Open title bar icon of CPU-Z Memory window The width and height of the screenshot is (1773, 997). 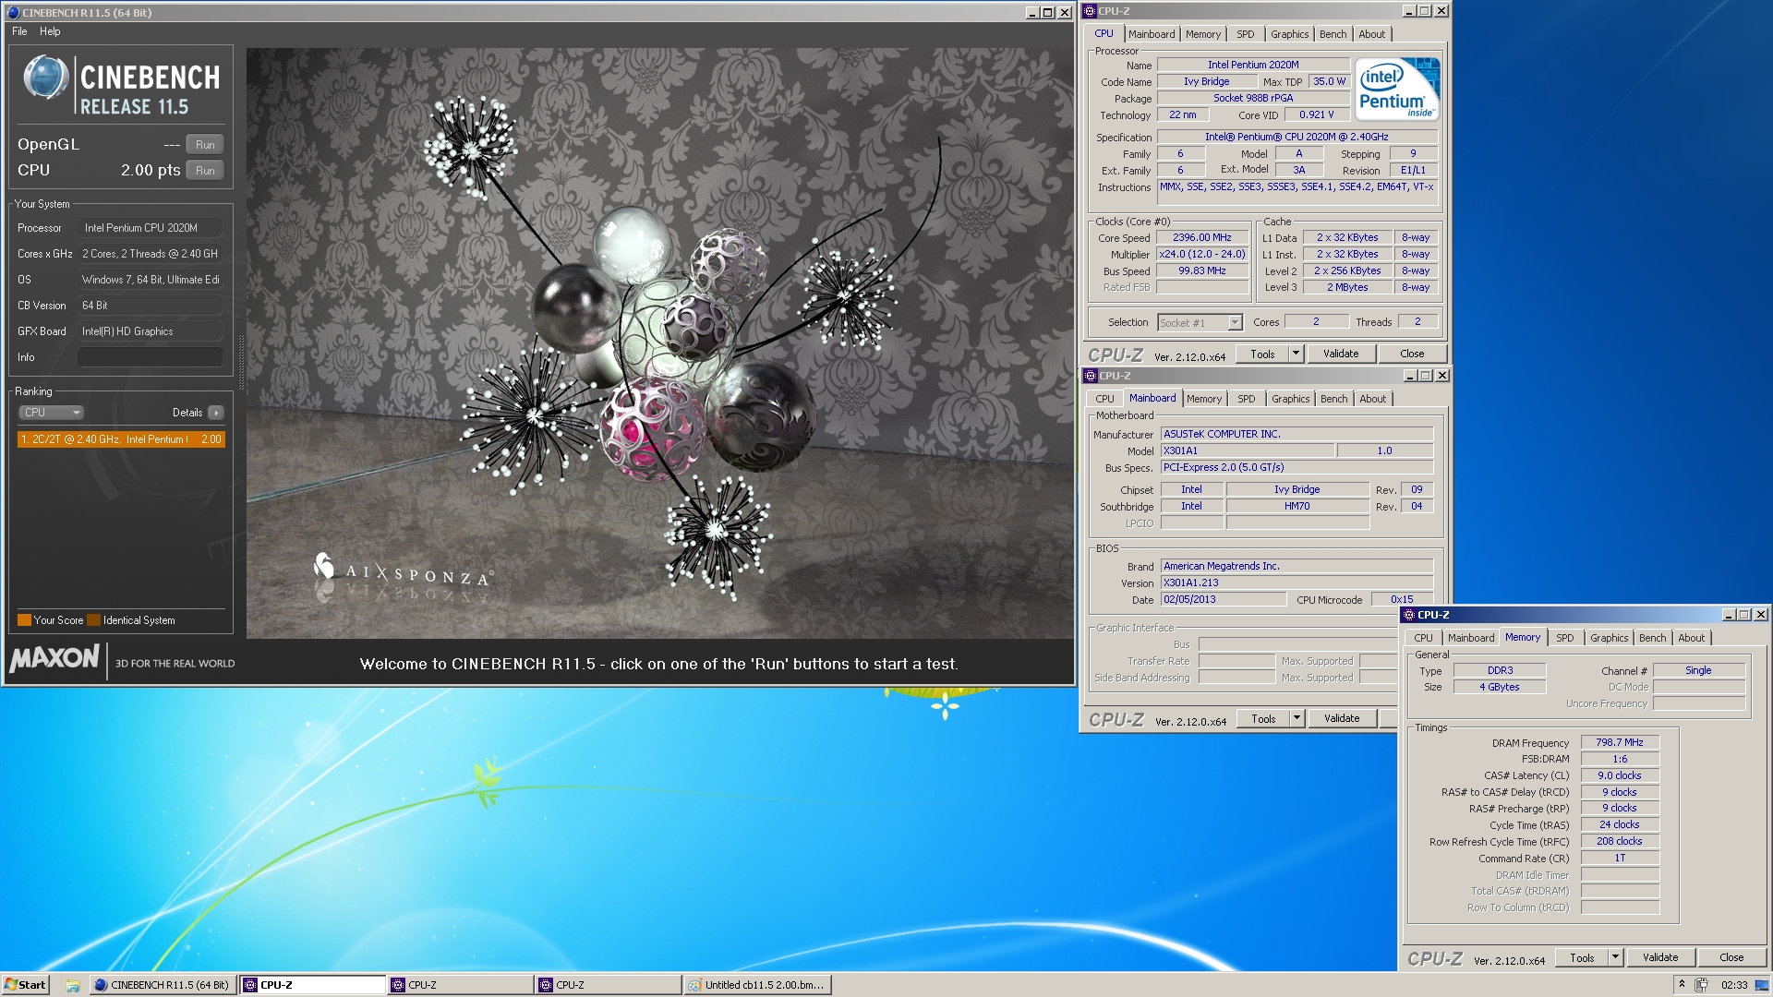(1409, 615)
